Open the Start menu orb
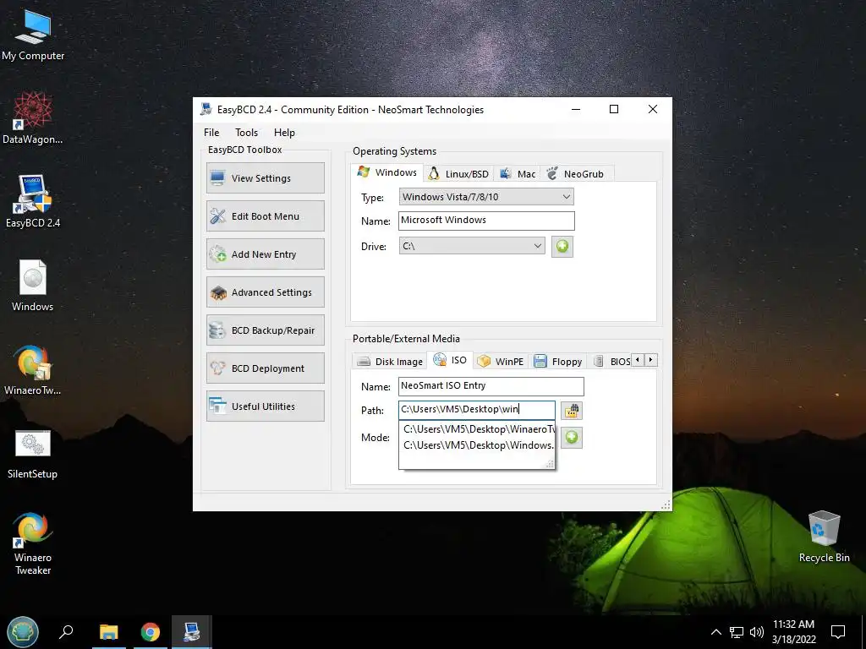This screenshot has height=649, width=866. (x=23, y=632)
